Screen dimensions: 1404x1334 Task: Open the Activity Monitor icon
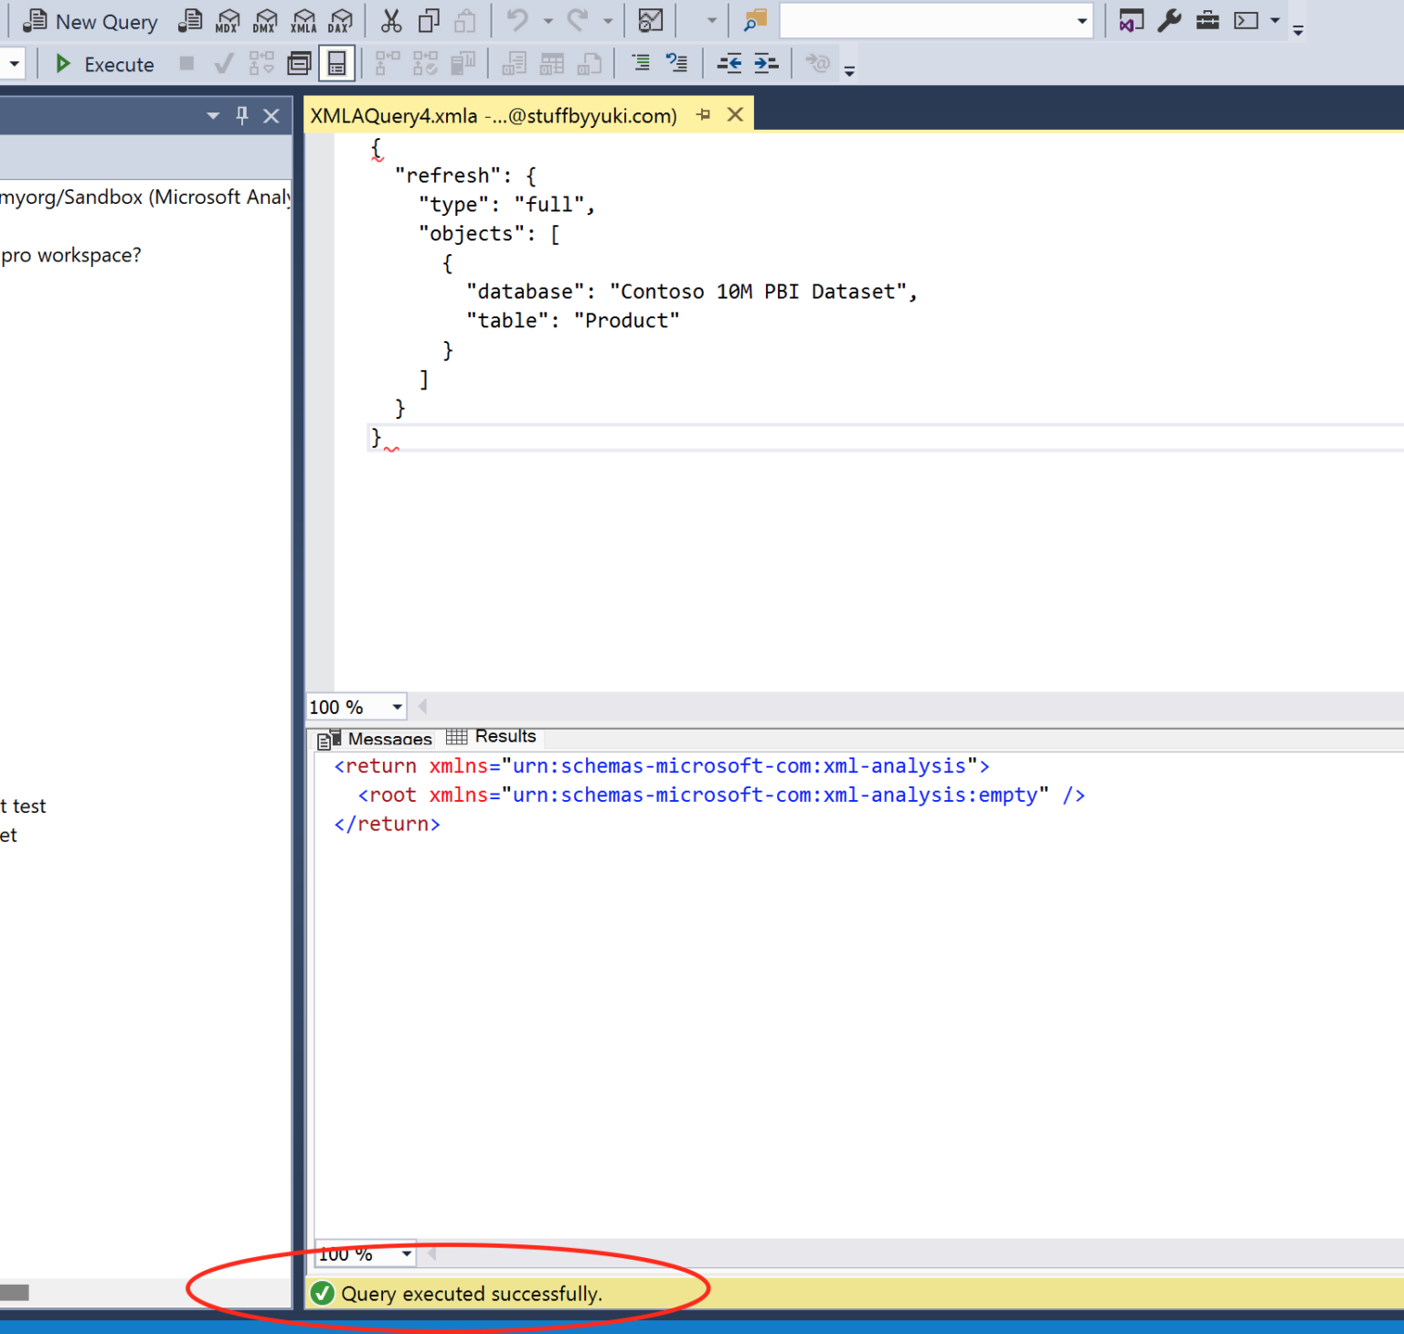pyautogui.click(x=650, y=20)
